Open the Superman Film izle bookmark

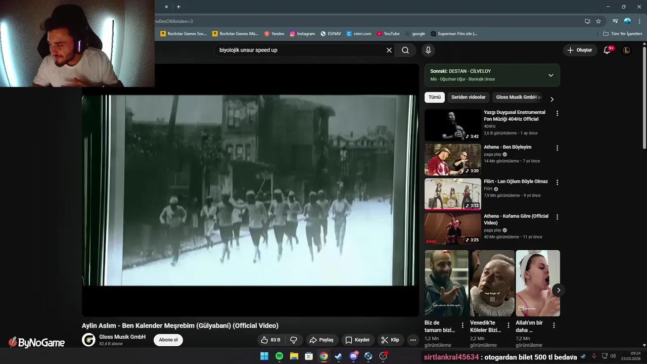454,34
